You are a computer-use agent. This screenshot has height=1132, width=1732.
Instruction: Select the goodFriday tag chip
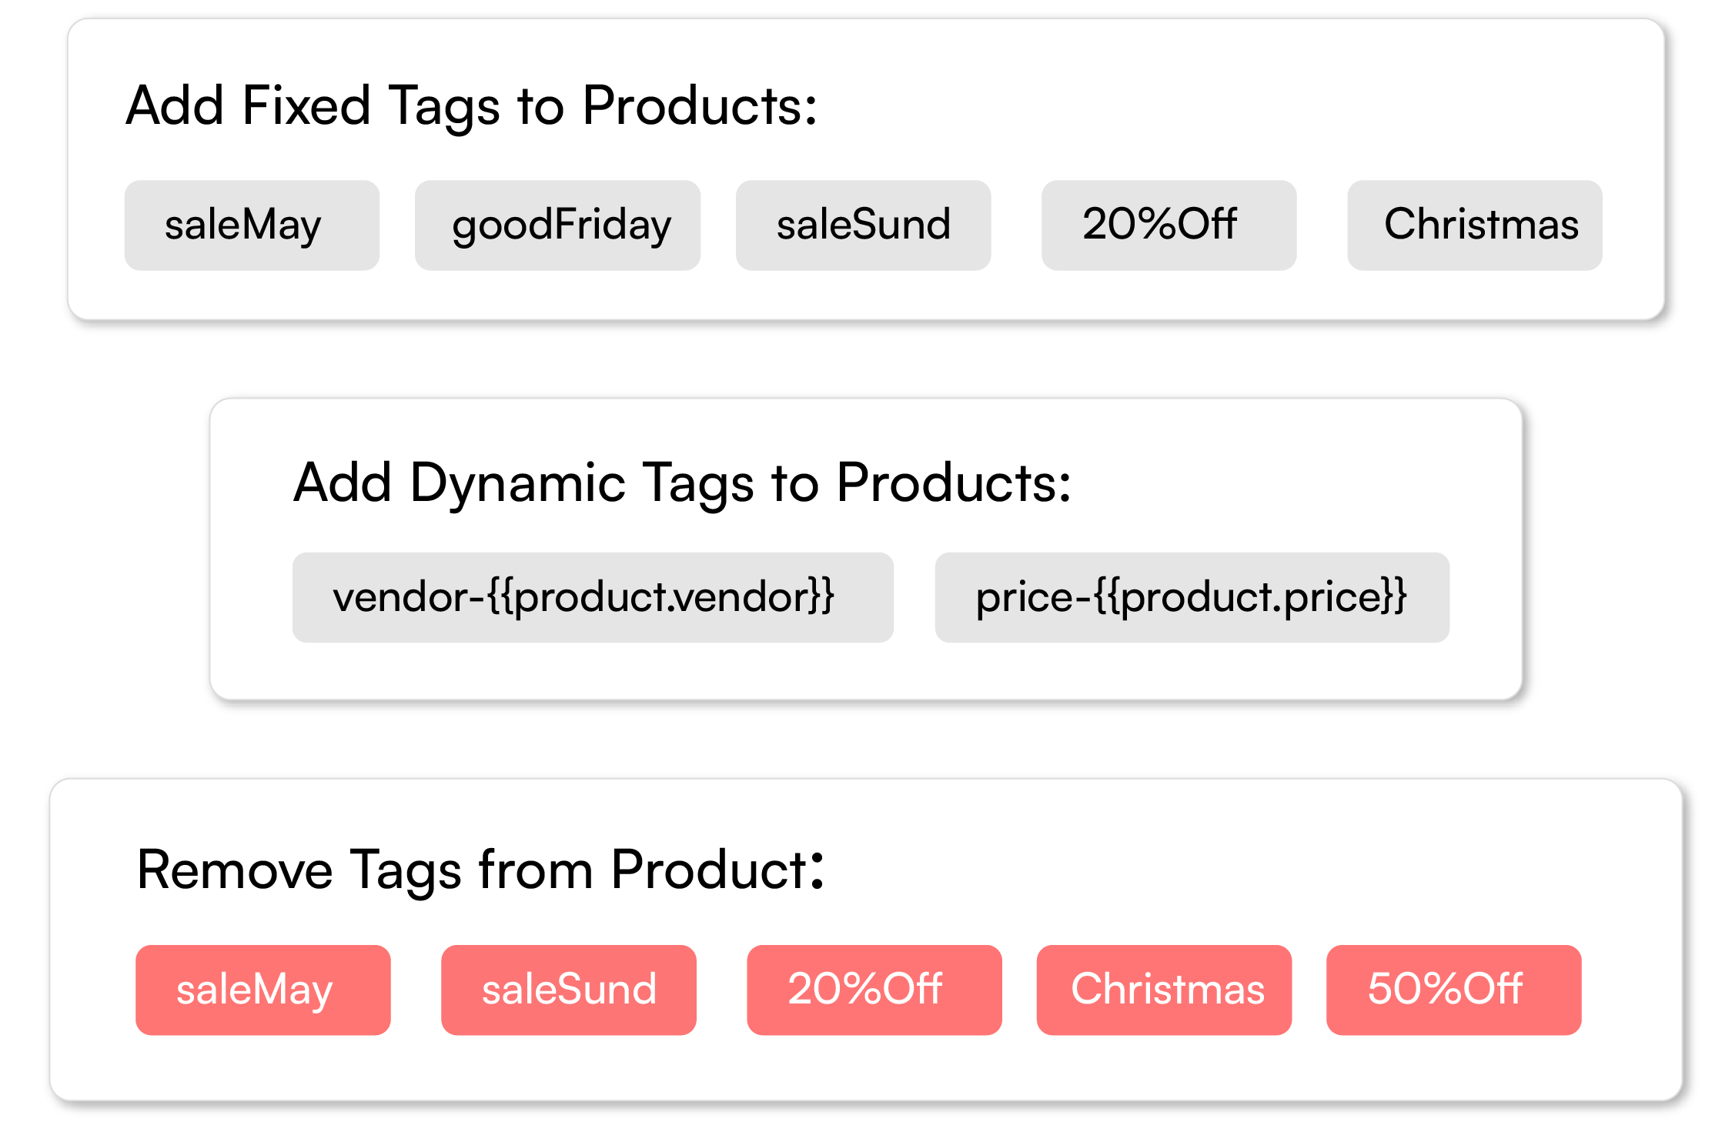click(557, 225)
